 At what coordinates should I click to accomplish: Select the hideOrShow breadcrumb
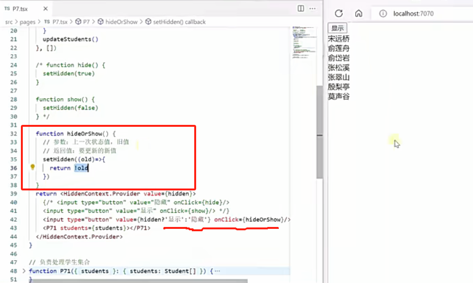click(x=118, y=22)
